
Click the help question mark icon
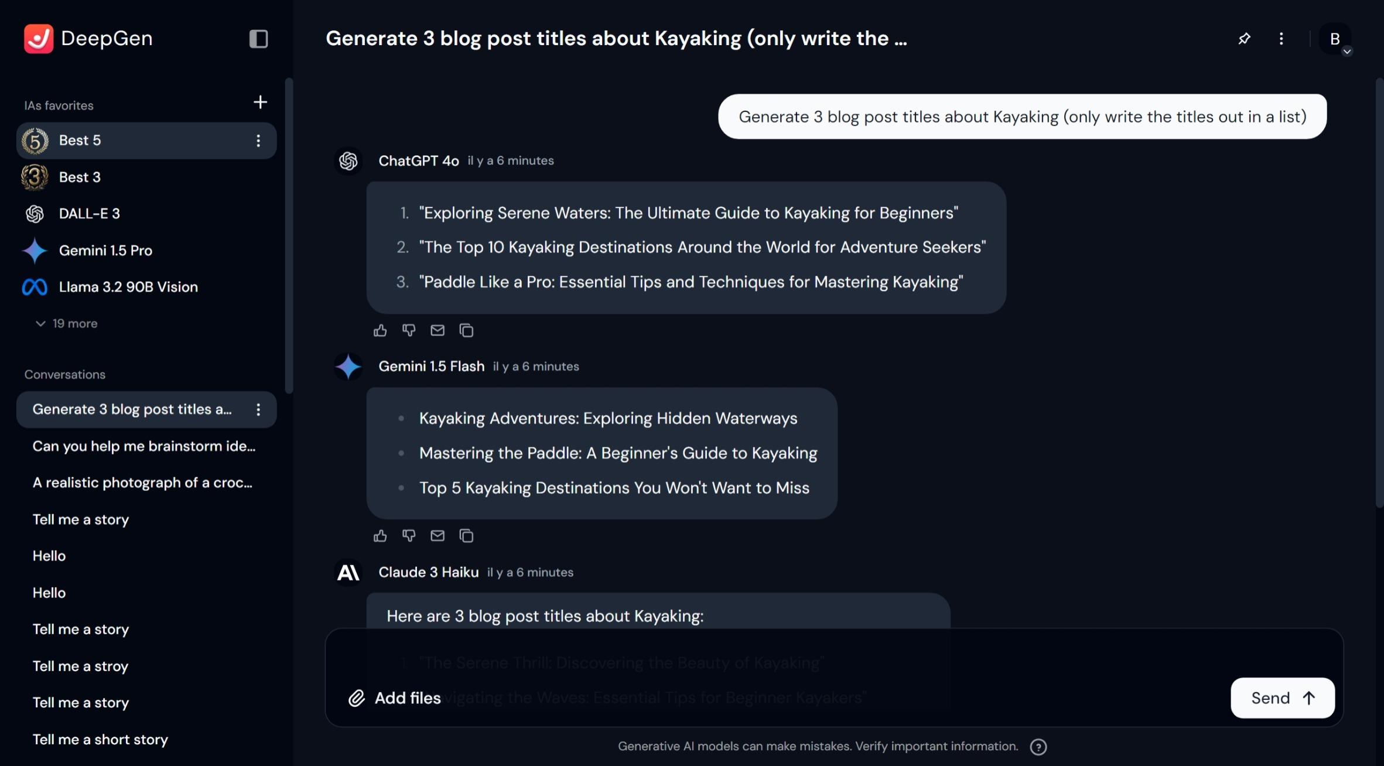pyautogui.click(x=1038, y=747)
